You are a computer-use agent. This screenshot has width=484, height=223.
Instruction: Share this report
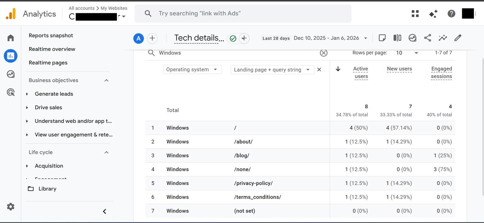(x=428, y=38)
